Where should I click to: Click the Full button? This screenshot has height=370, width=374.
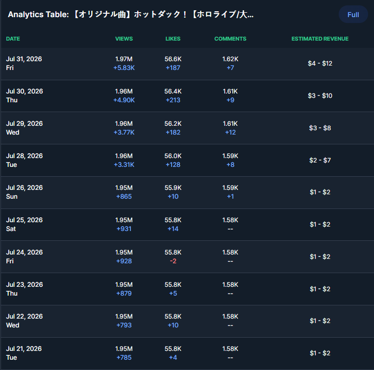point(353,15)
